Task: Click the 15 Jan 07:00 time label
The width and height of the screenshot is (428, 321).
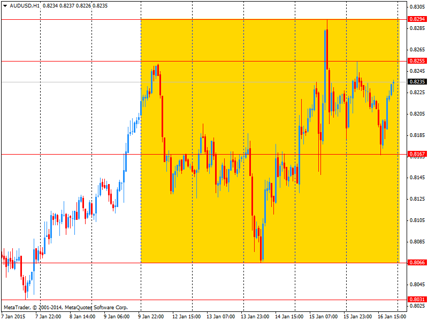Action: point(324,316)
